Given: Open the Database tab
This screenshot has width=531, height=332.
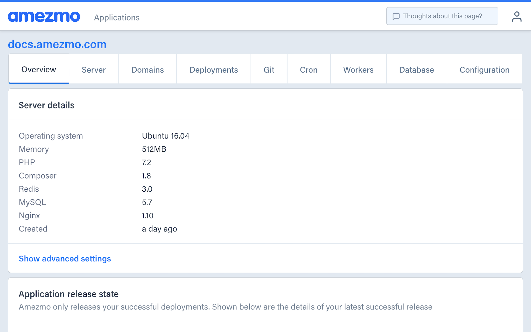Looking at the screenshot, I should click(x=416, y=70).
